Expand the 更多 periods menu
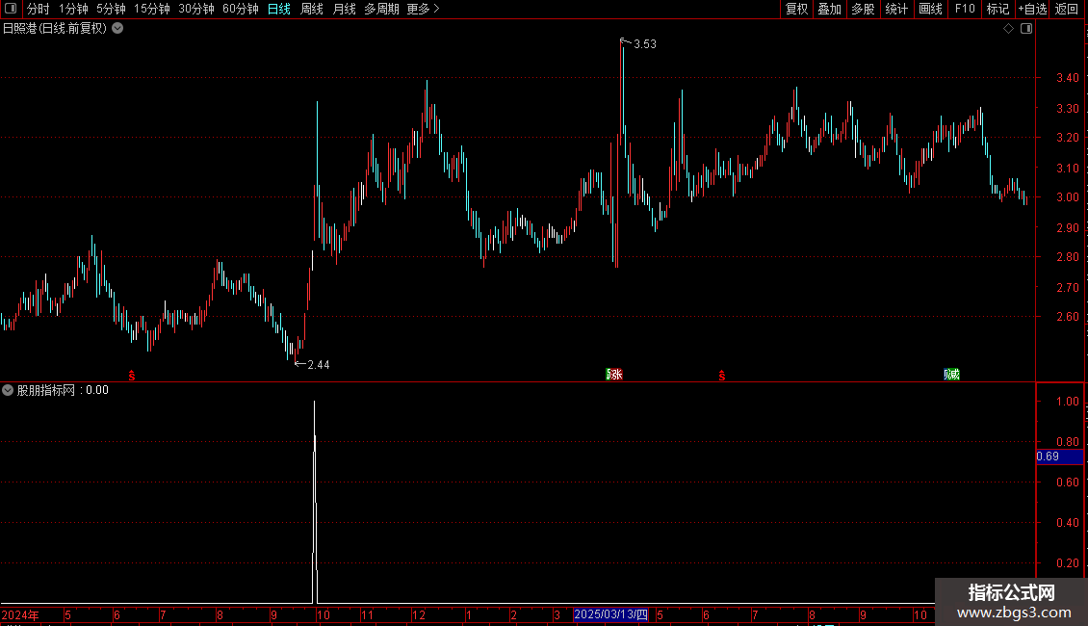The image size is (1088, 626). pyautogui.click(x=424, y=9)
